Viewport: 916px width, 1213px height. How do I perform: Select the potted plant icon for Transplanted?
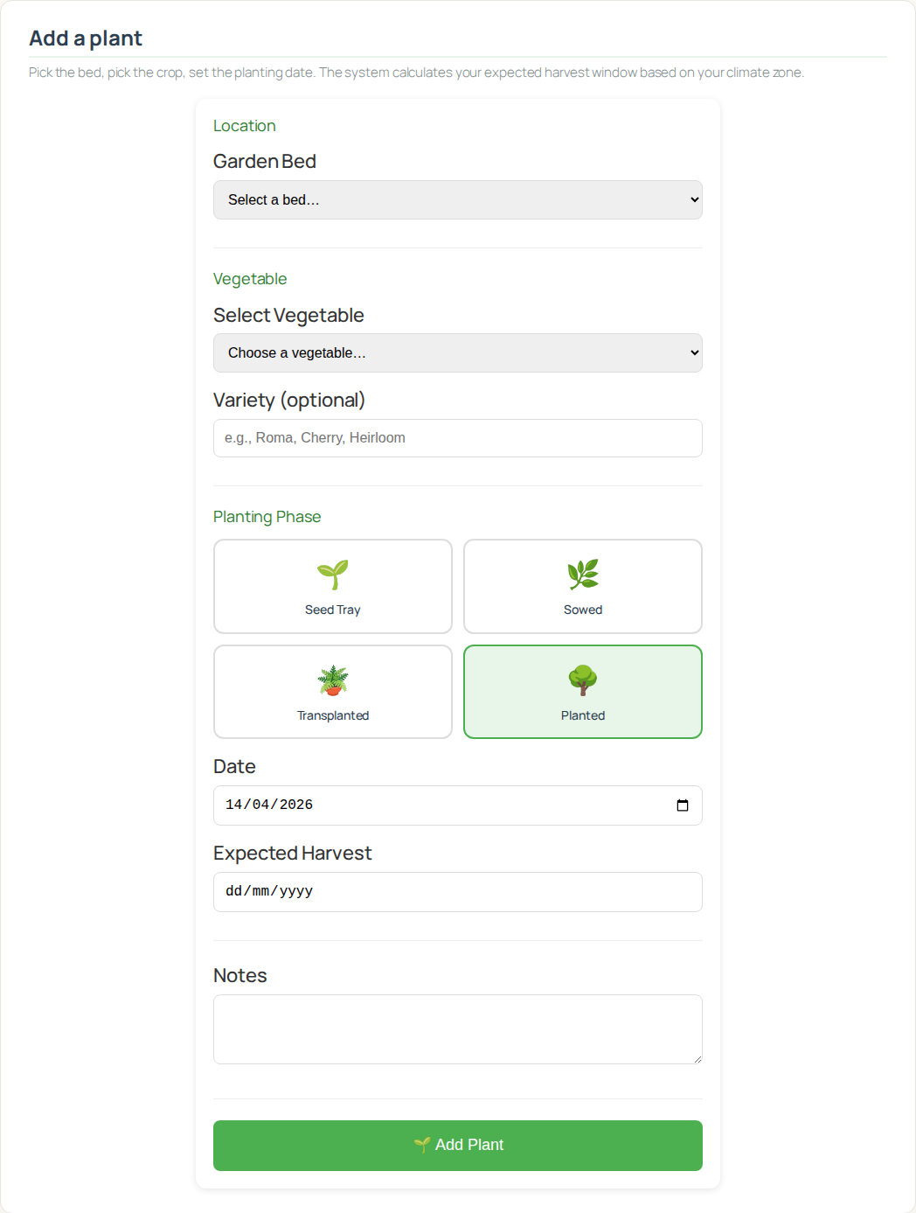point(333,680)
